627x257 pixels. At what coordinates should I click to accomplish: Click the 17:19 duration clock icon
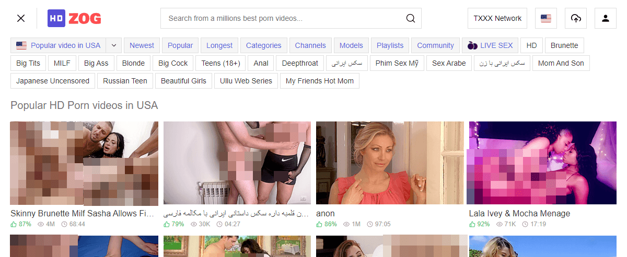(525, 224)
